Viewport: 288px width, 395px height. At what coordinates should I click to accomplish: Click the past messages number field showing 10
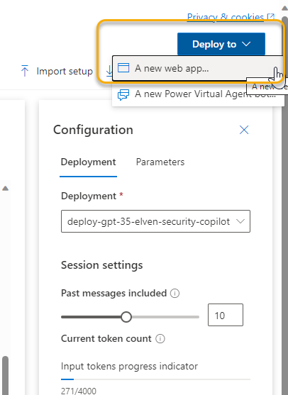tap(226, 315)
